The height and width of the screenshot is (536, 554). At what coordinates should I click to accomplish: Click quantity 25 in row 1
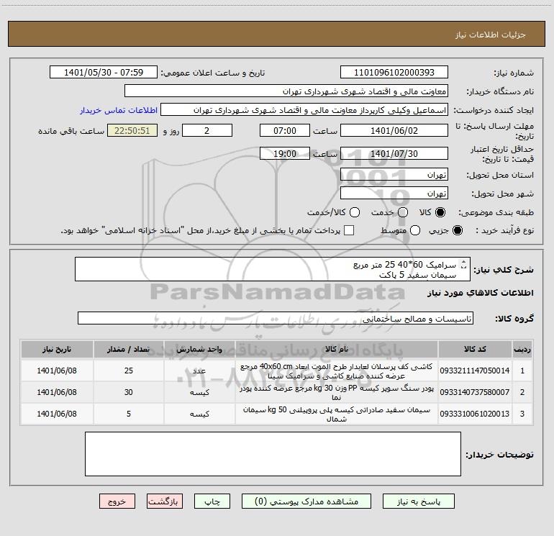[x=129, y=371]
